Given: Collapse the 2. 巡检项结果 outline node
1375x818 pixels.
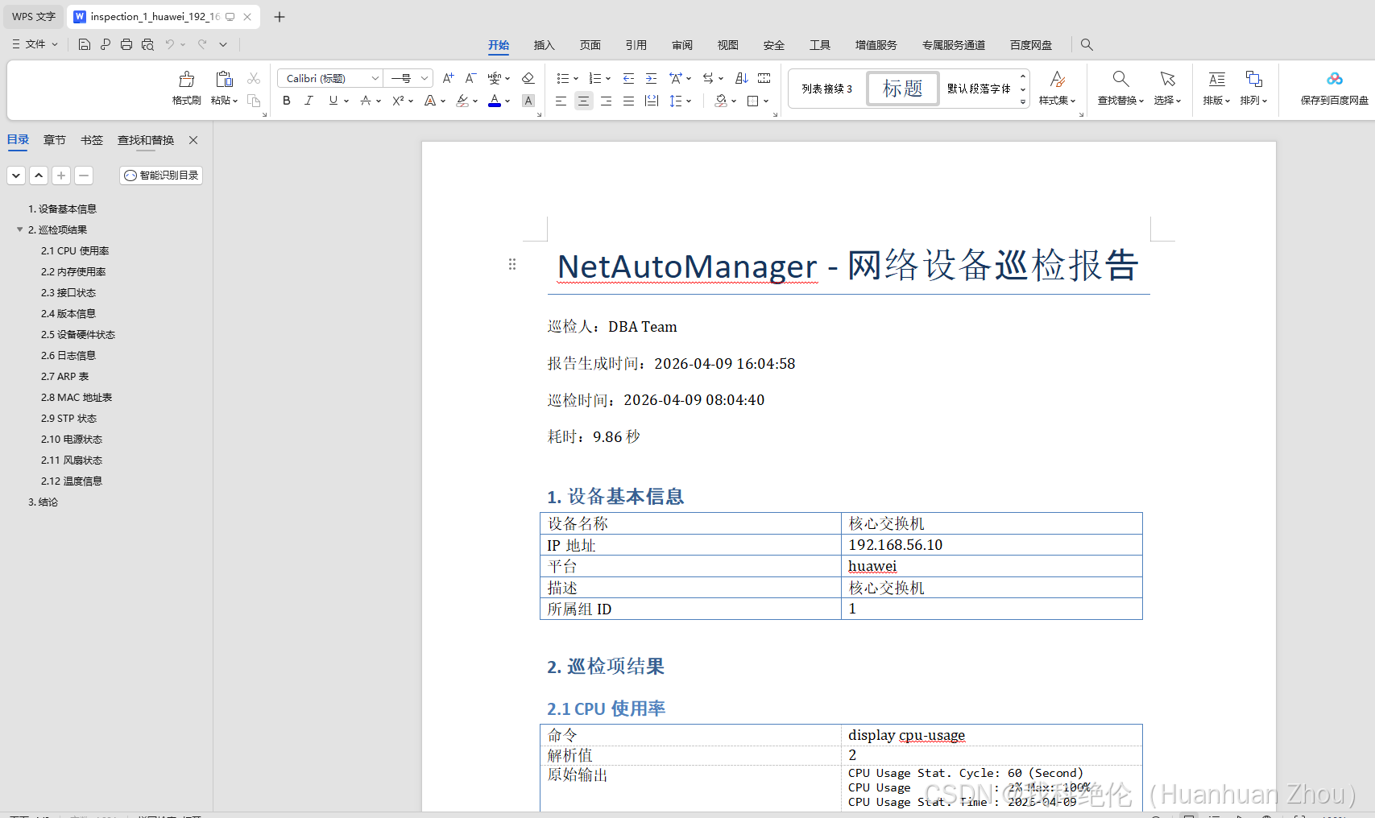Looking at the screenshot, I should click(x=19, y=229).
